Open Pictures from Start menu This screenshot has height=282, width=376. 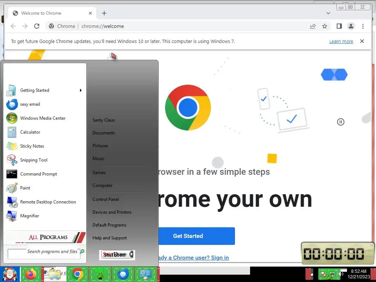tap(100, 145)
